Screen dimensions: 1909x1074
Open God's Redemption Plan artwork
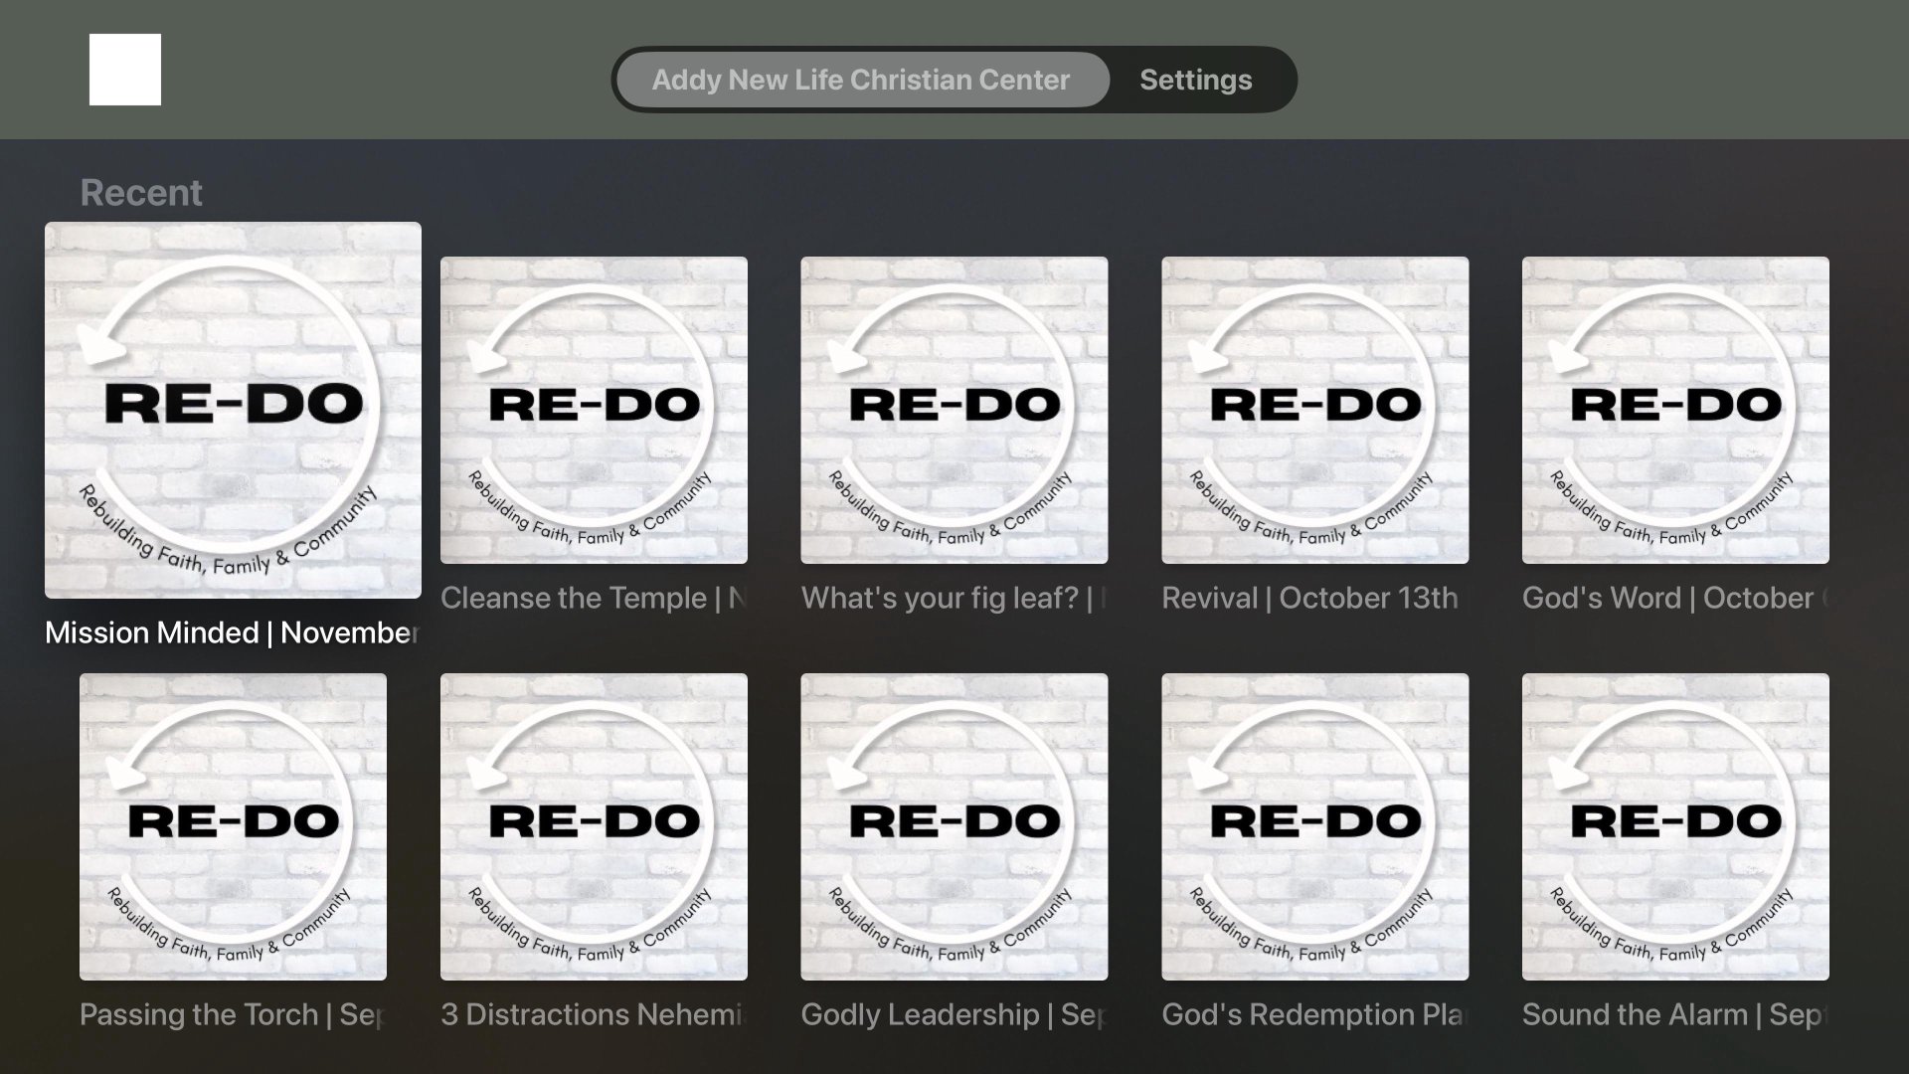1314,826
